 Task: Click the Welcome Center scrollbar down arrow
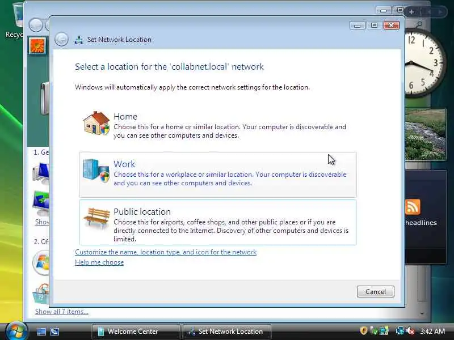pyautogui.click(x=422, y=313)
